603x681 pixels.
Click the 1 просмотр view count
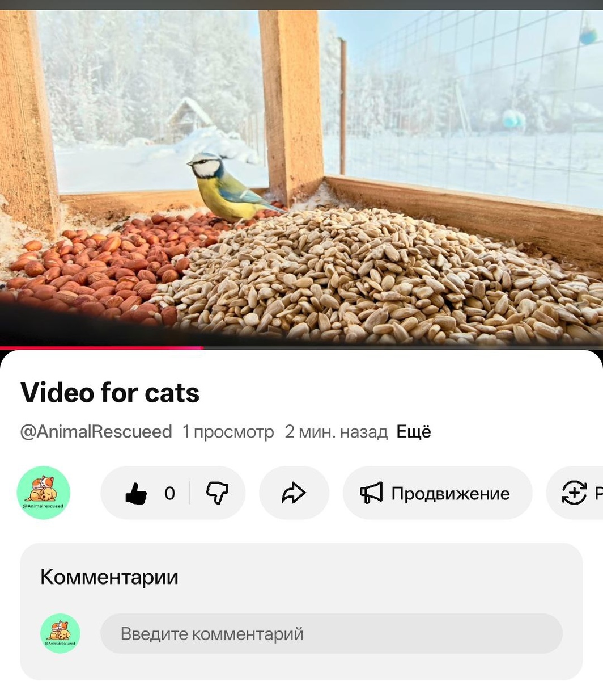(228, 432)
